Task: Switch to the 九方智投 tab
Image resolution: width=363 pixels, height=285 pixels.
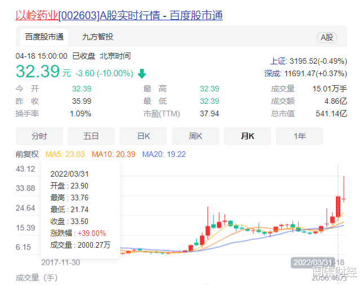Action: (x=98, y=37)
